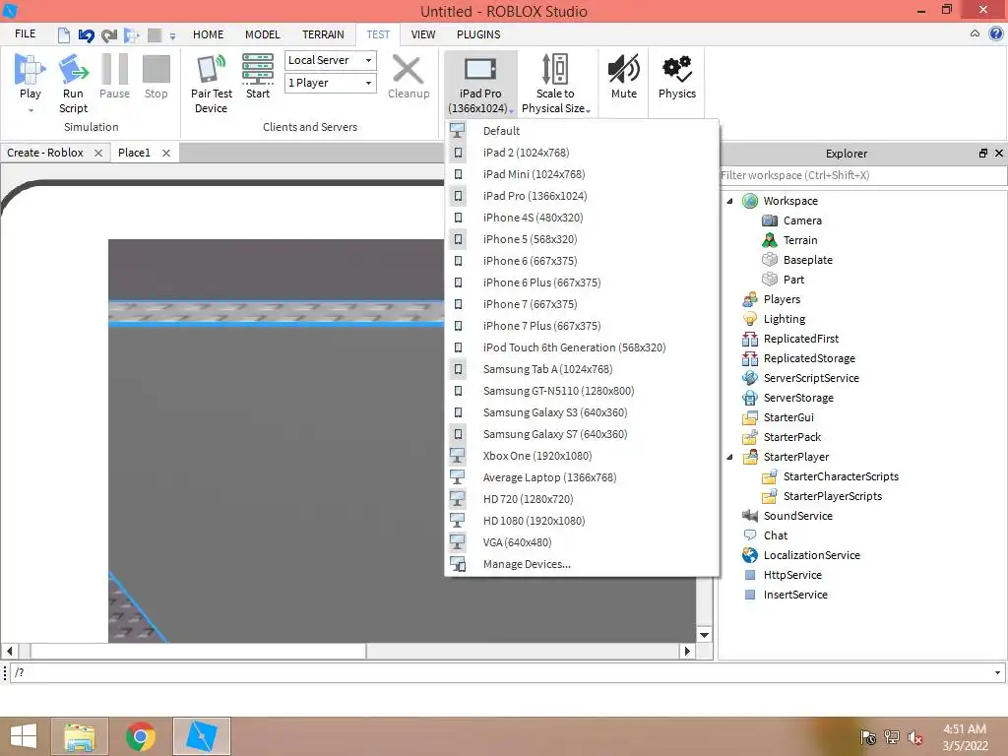The width and height of the screenshot is (1008, 756).
Task: Click the Start server icon
Action: [258, 70]
